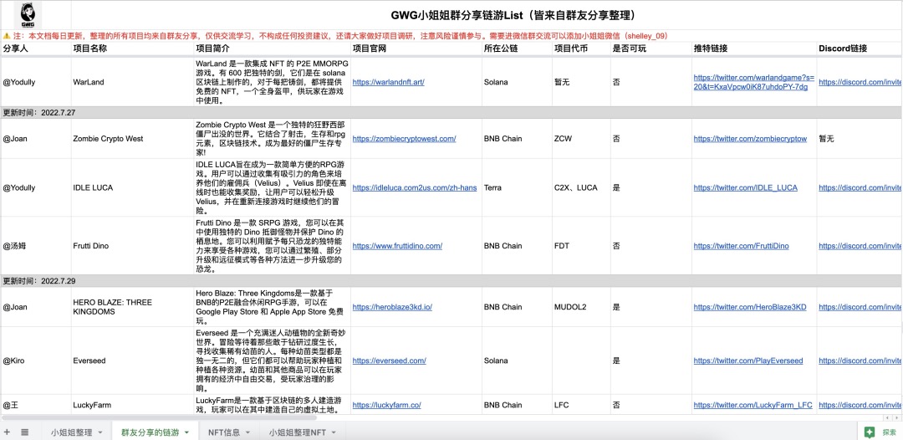
Task: Select the Terra chain cell
Action: [517, 187]
